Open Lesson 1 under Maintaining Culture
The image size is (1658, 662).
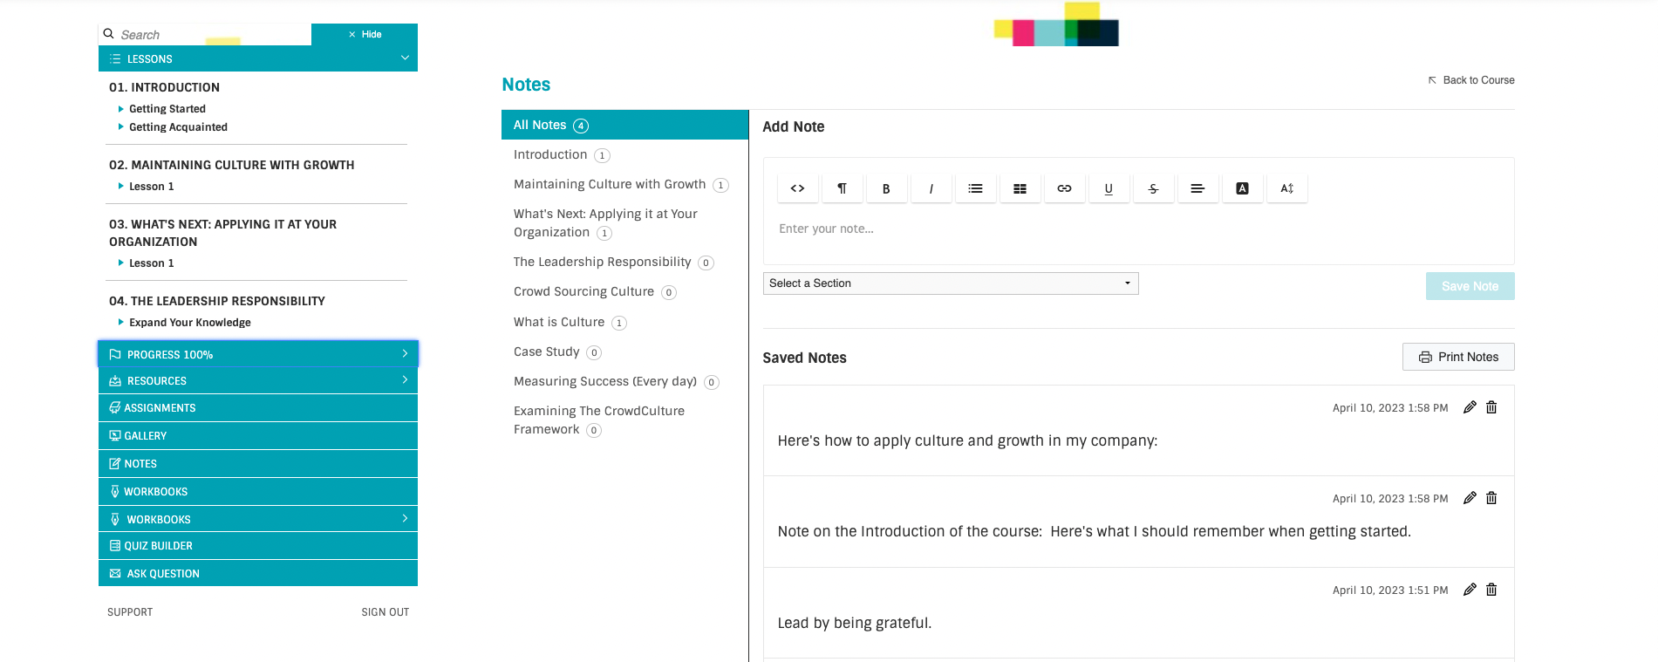point(151,187)
